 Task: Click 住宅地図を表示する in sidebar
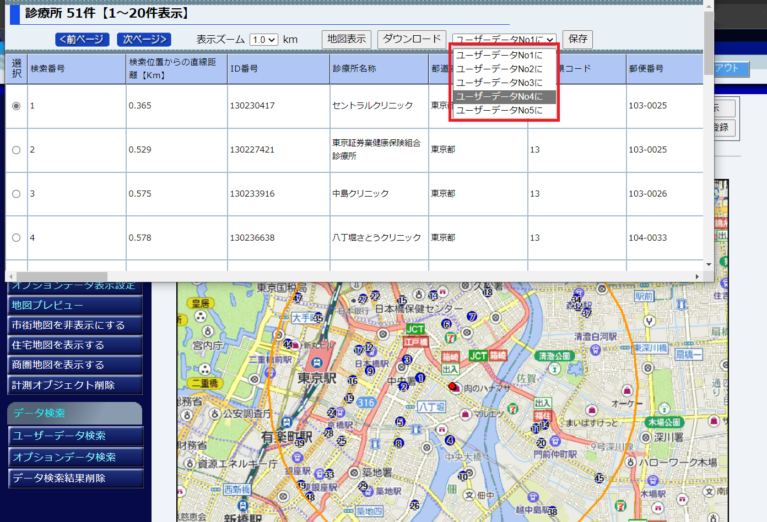click(75, 345)
